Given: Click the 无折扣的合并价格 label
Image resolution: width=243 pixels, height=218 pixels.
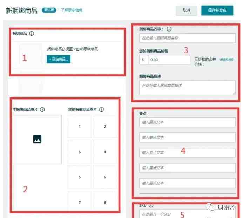Looking at the screenshot, I should [205, 62].
